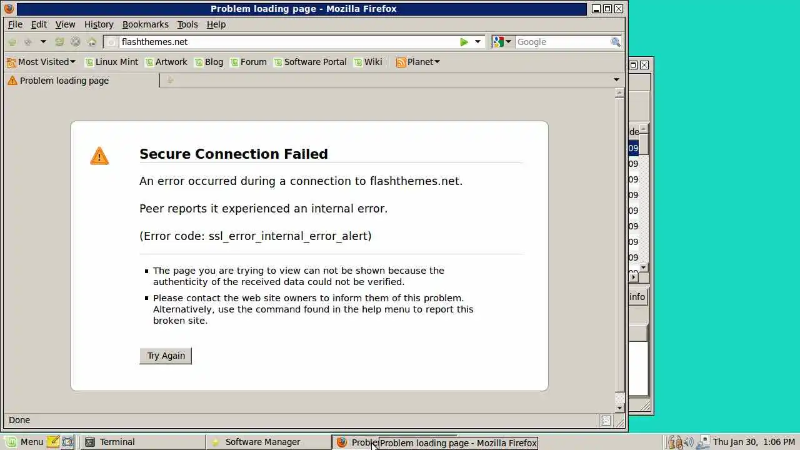The height and width of the screenshot is (450, 800).
Task: Open the address bar history dropdown
Action: [x=477, y=42]
